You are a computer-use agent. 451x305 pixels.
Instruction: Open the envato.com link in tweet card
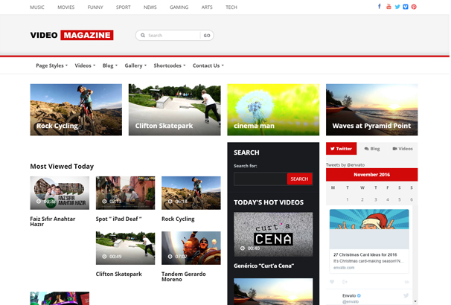tap(344, 268)
